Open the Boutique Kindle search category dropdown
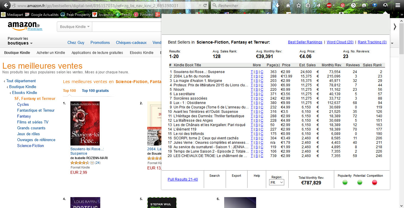This screenshot has width=404, height=208. click(75, 27)
